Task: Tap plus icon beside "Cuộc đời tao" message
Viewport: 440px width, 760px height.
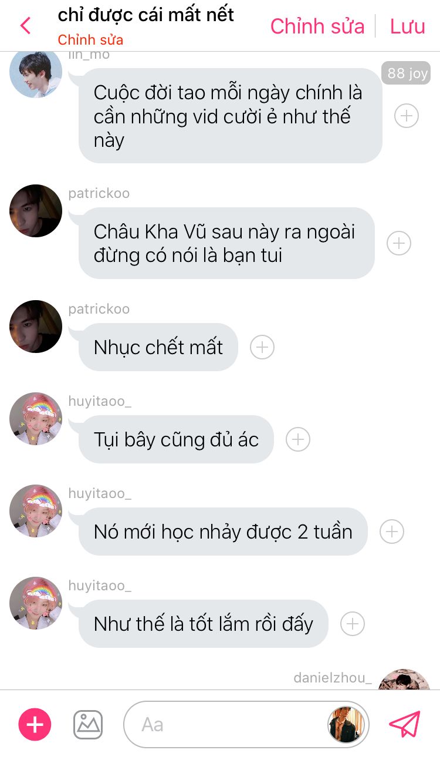Action: (407, 116)
